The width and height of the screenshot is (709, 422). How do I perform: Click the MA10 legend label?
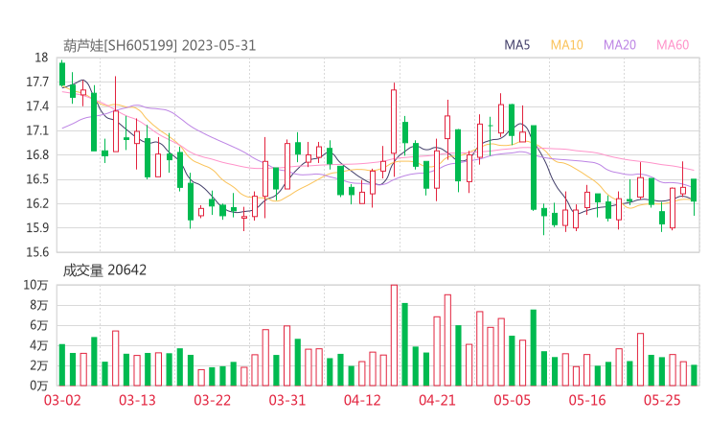(566, 45)
